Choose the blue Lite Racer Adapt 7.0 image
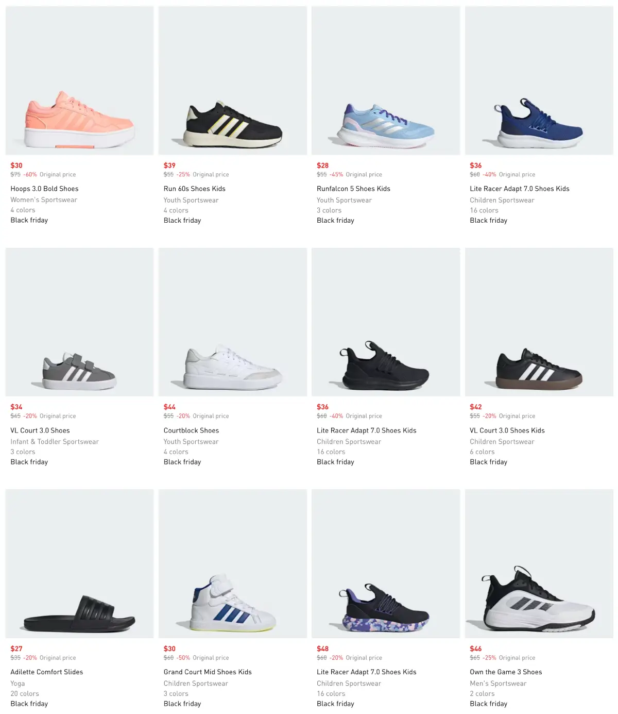 click(539, 80)
